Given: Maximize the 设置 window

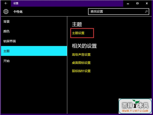Looking at the screenshot, I should [137, 3].
